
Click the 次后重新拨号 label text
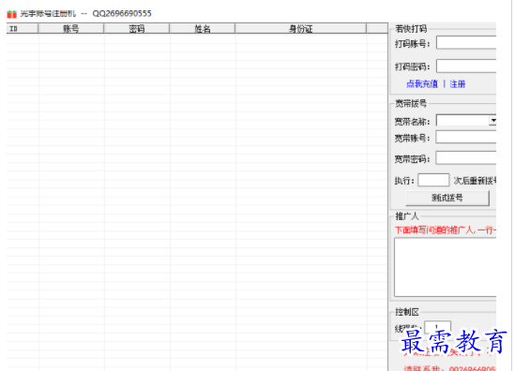[475, 181]
